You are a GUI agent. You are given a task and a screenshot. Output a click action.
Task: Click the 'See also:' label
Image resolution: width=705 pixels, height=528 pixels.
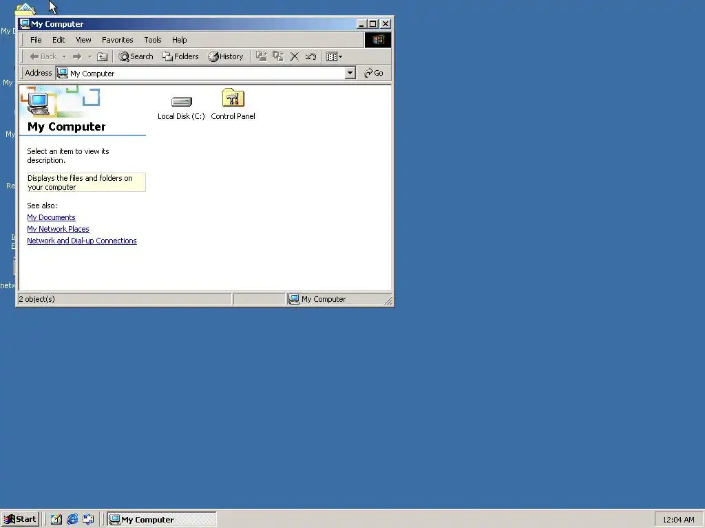click(x=42, y=206)
